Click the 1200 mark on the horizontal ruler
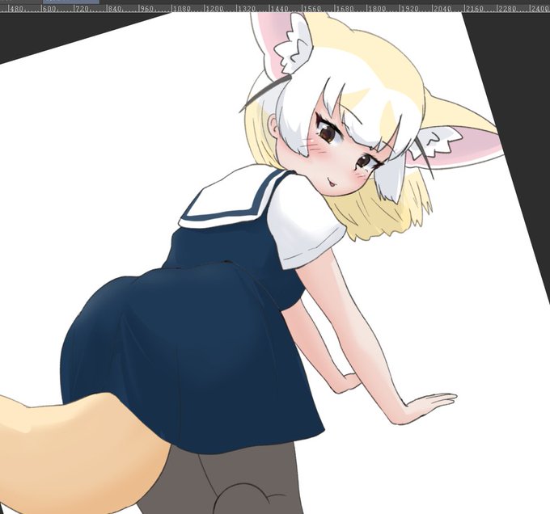The image size is (550, 514). [214, 8]
